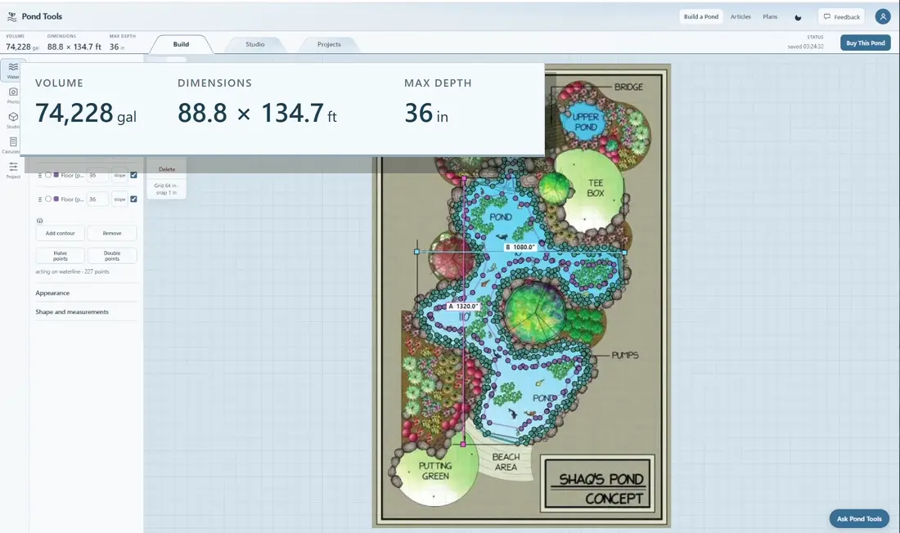Toggle slope on the upper Floor row

click(119, 175)
